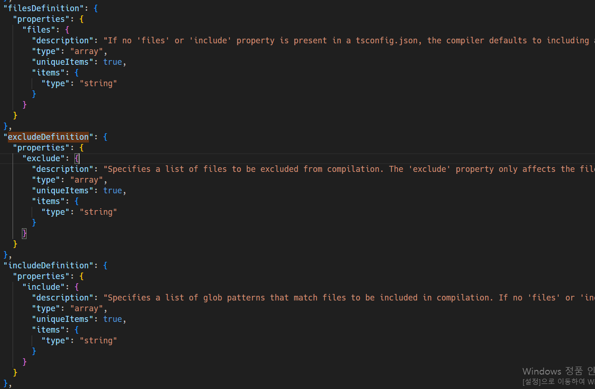The image size is (595, 389).
Task: Click the description string starting "Specifies a list of glob patterns"
Action: click(x=349, y=298)
